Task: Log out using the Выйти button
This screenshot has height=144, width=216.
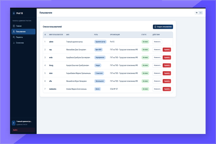Action: click(x=15, y=130)
